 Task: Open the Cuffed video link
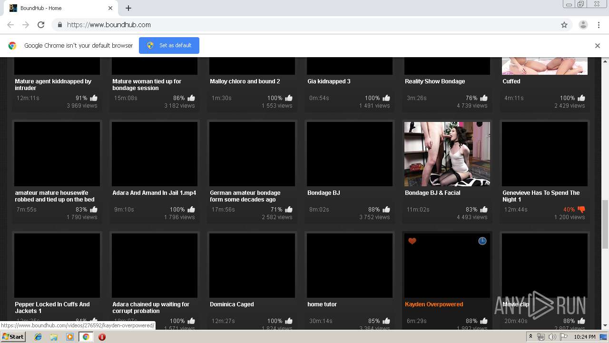(x=511, y=81)
